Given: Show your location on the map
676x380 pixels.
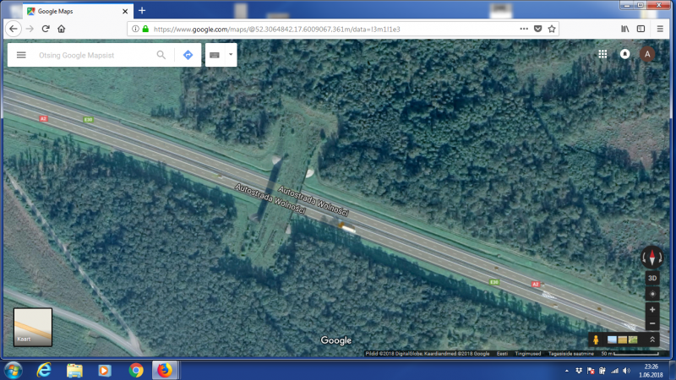Looking at the screenshot, I should pyautogui.click(x=651, y=294).
